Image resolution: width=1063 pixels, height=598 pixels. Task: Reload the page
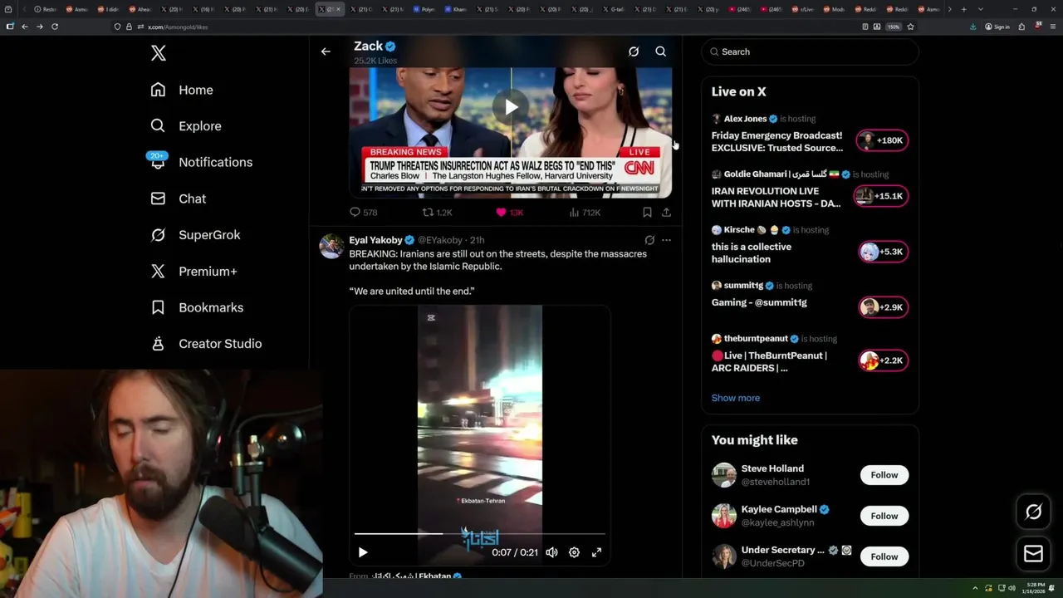coord(55,27)
